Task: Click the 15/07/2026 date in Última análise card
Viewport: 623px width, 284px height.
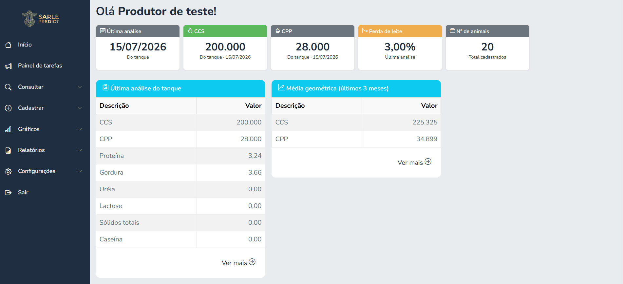Action: click(x=138, y=47)
